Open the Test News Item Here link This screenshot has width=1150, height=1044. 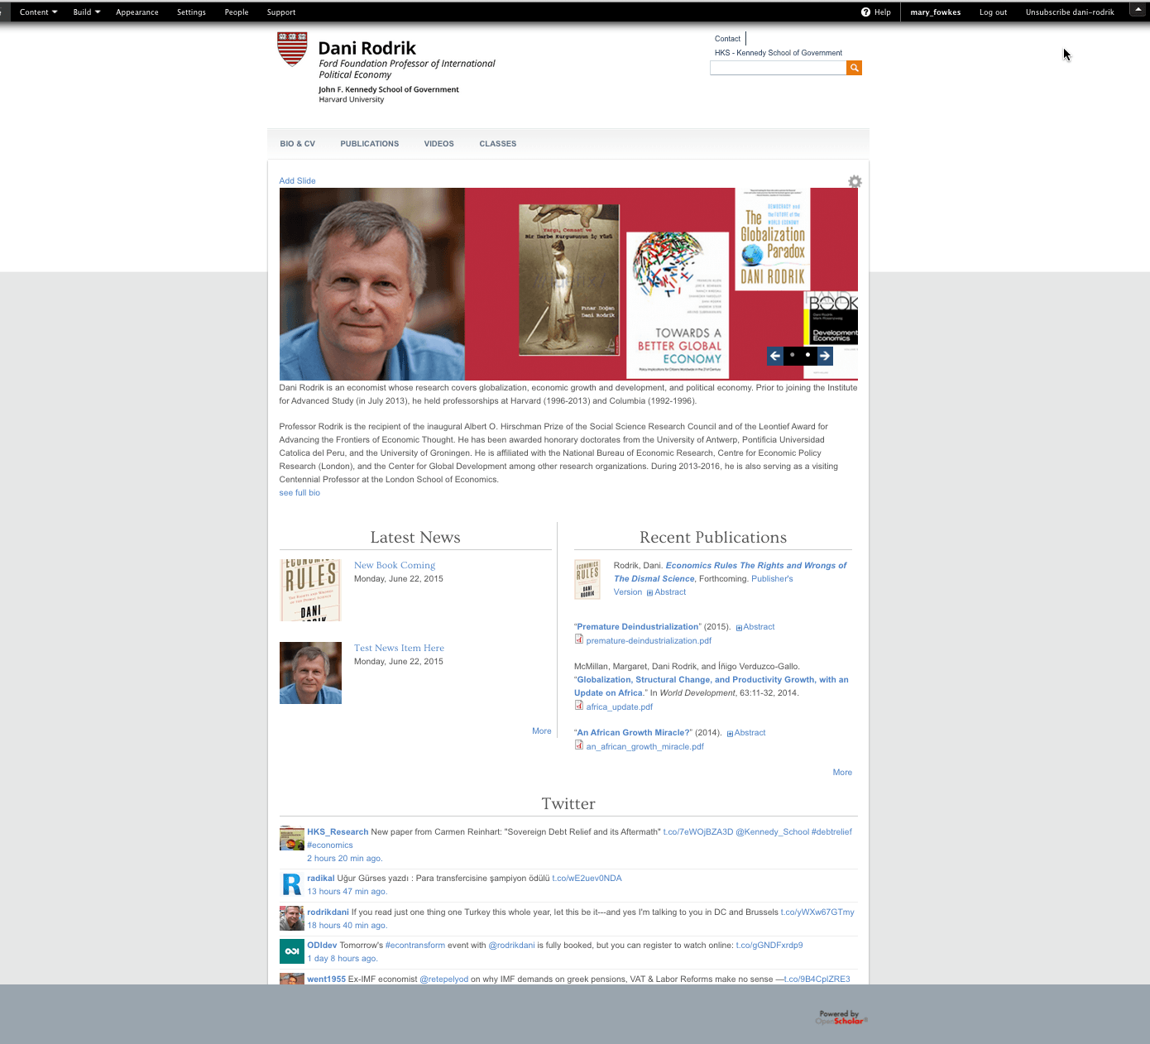[x=399, y=649]
